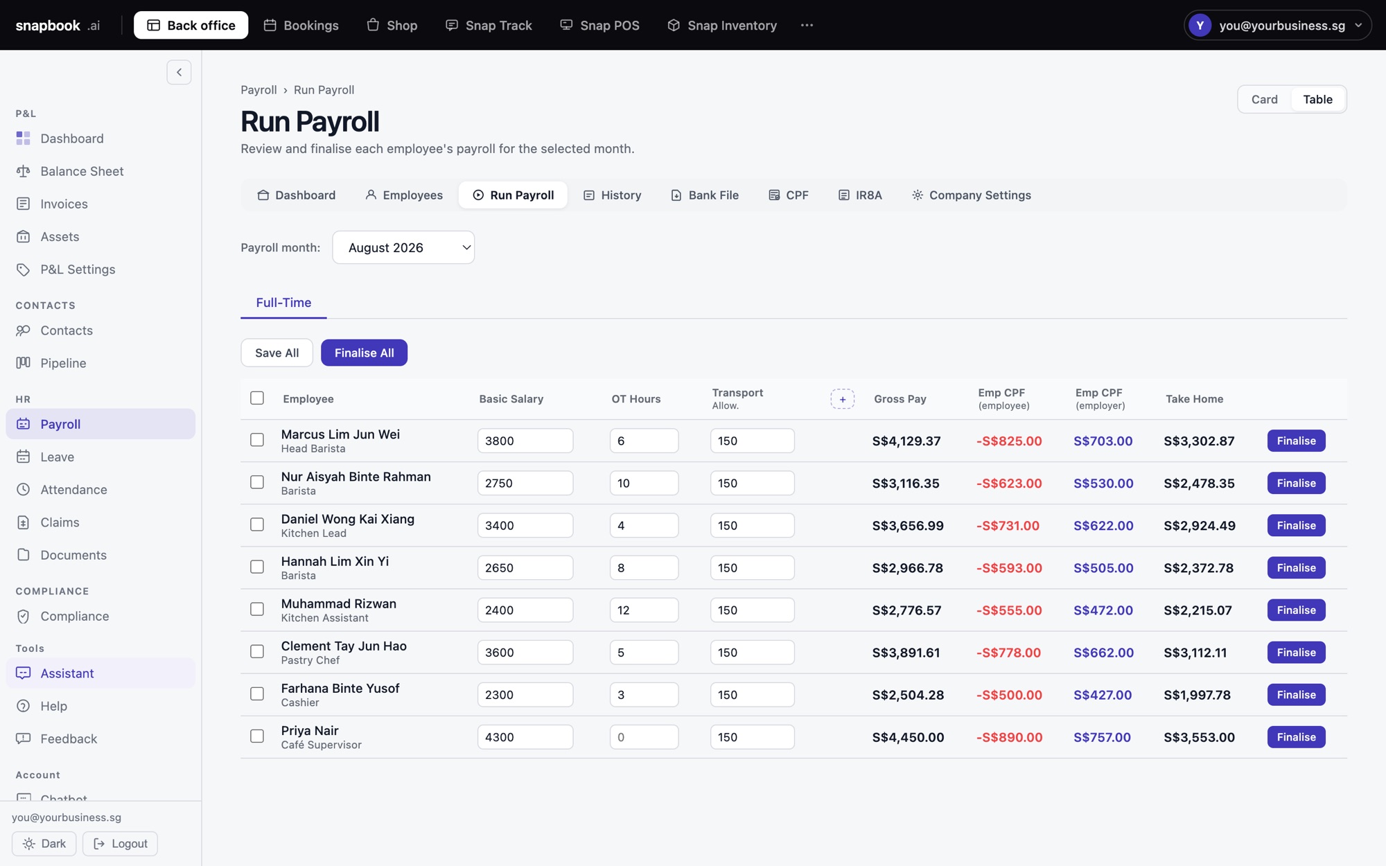1386x866 pixels.
Task: Open the P&L Dashboard sidebar icon
Action: (24, 139)
